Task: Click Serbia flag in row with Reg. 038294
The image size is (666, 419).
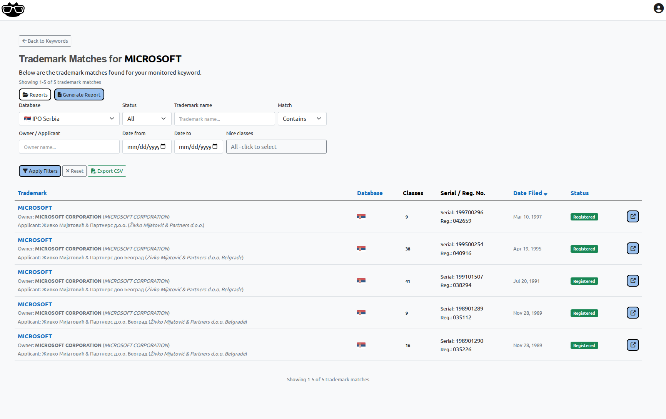Action: (x=361, y=281)
